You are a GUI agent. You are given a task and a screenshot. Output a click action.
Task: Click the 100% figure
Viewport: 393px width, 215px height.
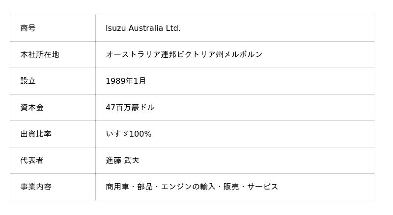pyautogui.click(x=140, y=134)
